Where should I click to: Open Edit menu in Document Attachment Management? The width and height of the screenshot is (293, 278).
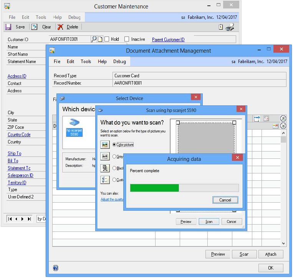[70, 62]
